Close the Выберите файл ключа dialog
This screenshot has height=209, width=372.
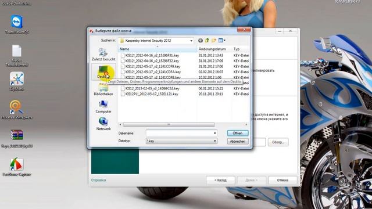click(244, 30)
